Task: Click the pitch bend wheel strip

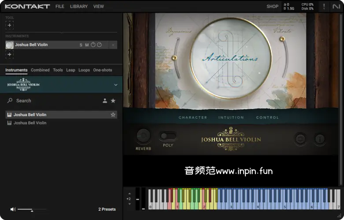Action: click(137, 199)
